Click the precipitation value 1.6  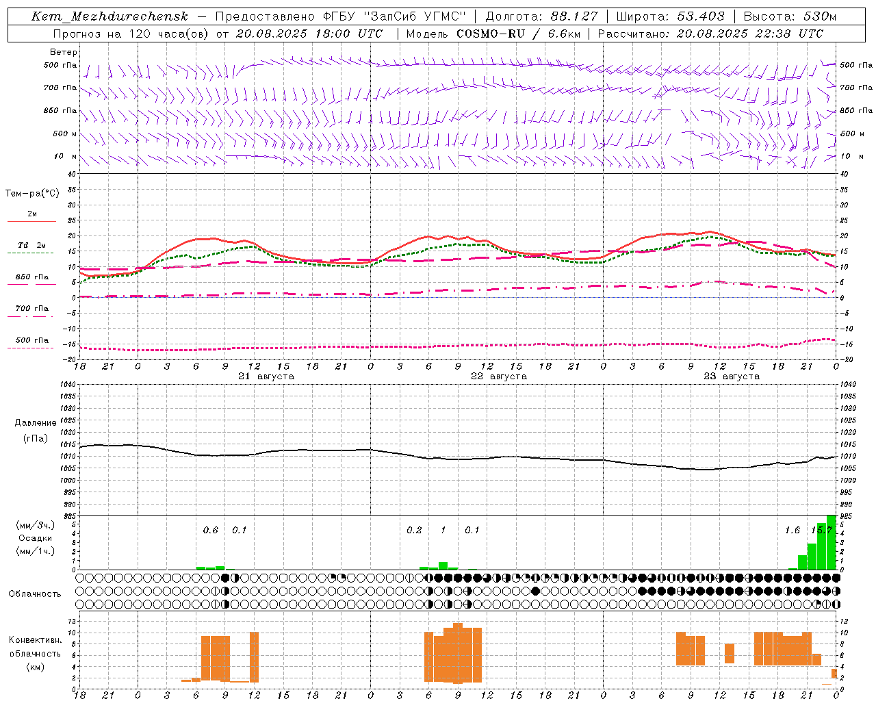793,531
